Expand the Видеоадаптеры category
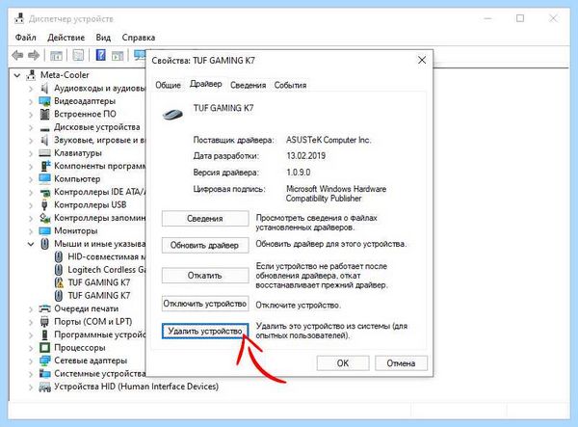The height and width of the screenshot is (427, 578). point(31,101)
